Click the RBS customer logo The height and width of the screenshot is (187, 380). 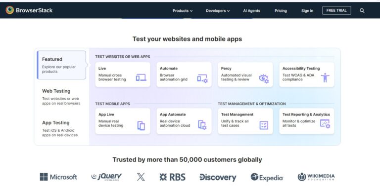[x=173, y=177]
